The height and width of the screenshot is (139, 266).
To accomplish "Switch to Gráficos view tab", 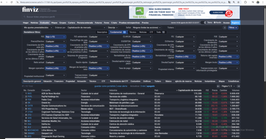I will 147,81.
